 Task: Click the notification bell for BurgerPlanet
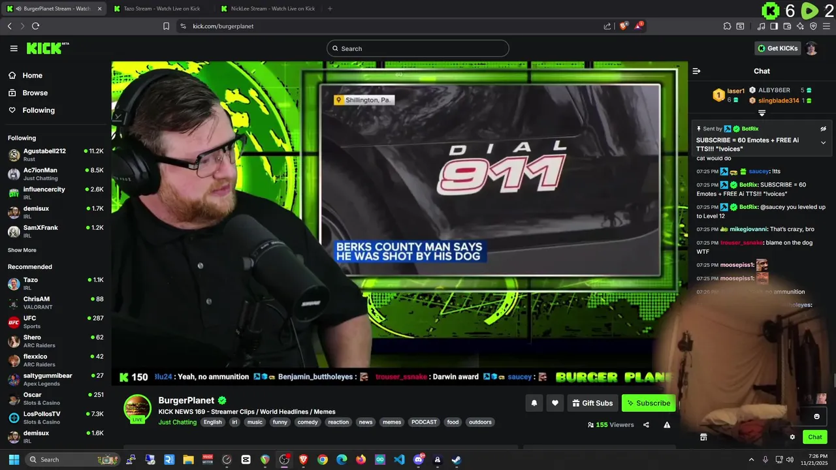[534, 403]
